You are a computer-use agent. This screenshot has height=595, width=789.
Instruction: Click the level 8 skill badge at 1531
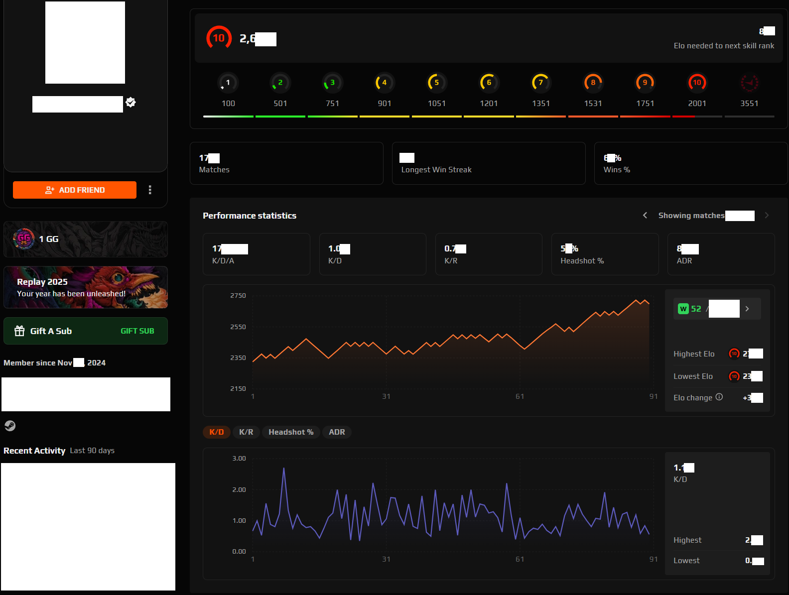coord(593,83)
